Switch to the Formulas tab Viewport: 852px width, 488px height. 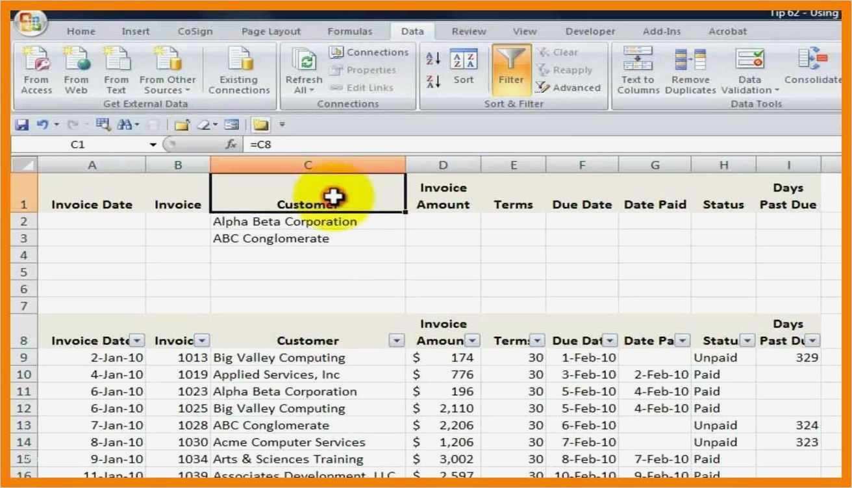[350, 31]
